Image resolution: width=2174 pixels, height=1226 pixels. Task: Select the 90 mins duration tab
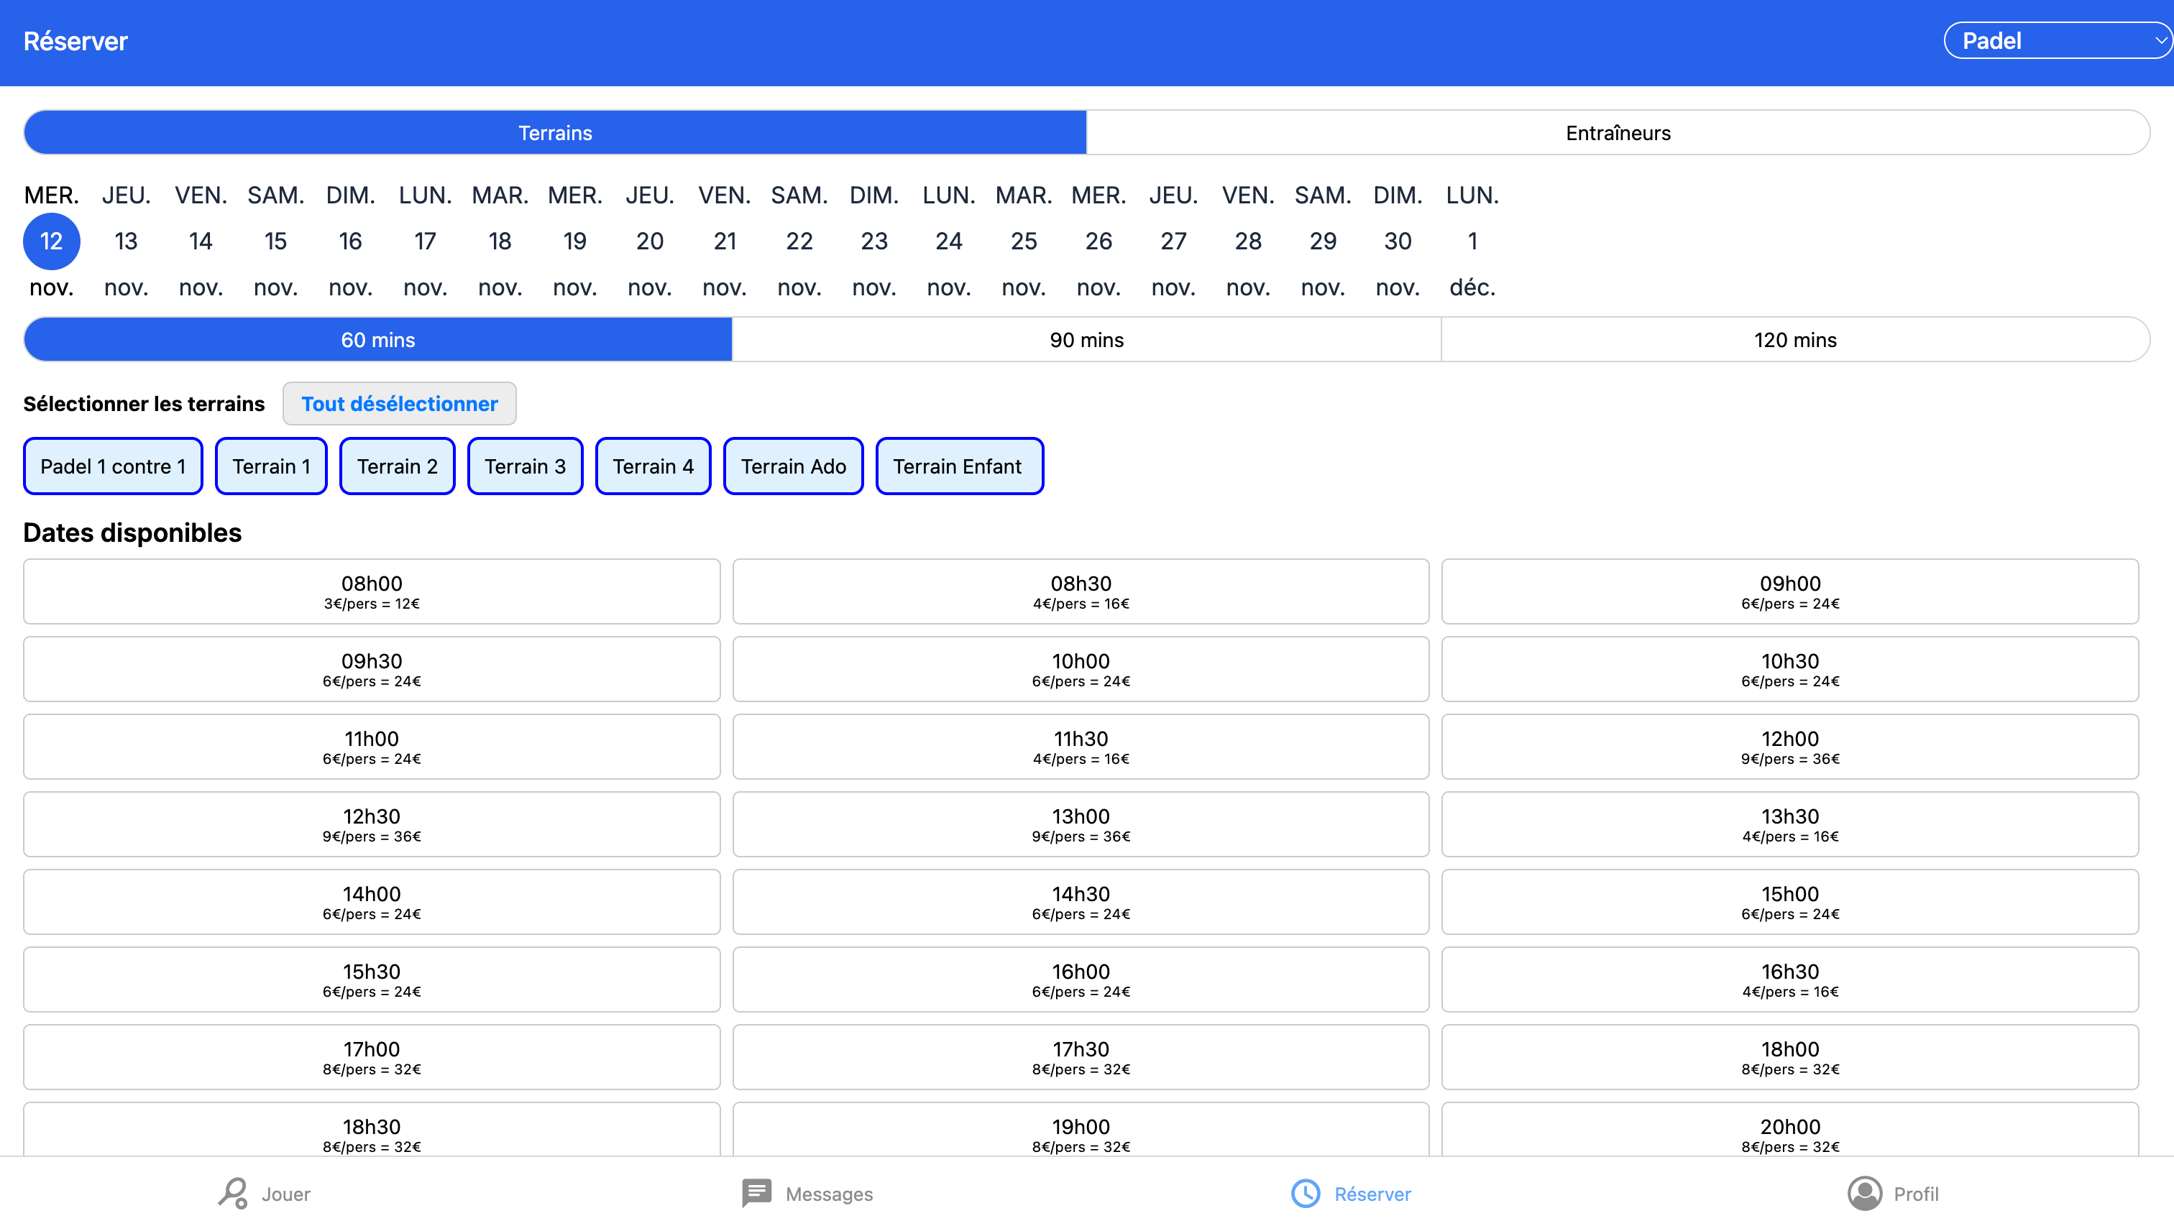point(1086,340)
